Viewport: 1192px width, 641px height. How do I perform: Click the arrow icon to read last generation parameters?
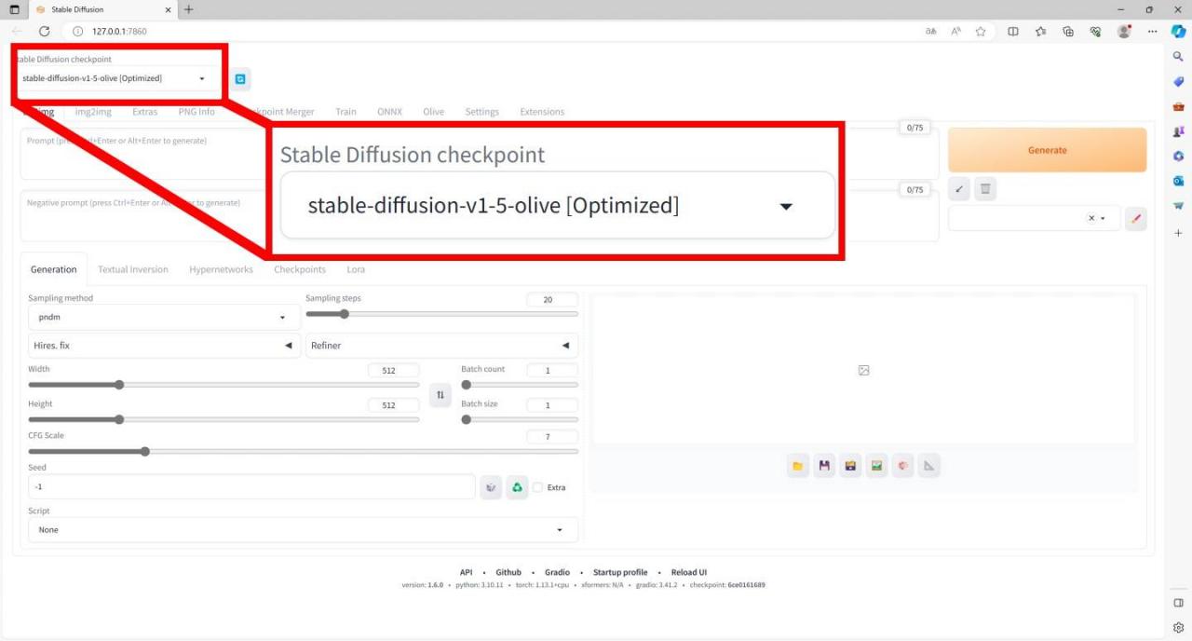point(959,189)
